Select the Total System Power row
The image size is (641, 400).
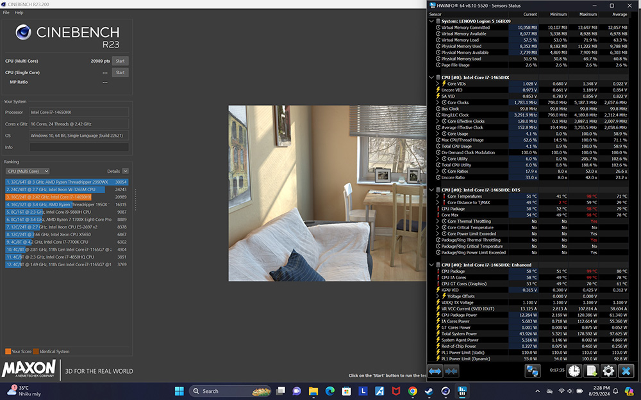[531, 333]
